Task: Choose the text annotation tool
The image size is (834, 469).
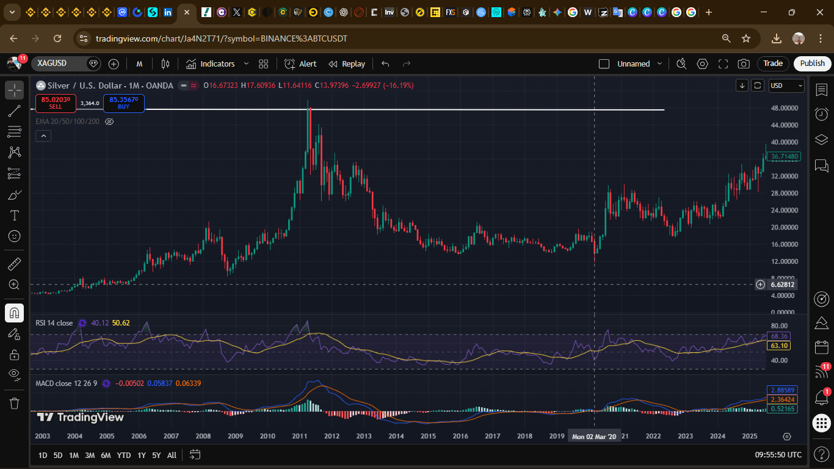Action: click(x=15, y=216)
